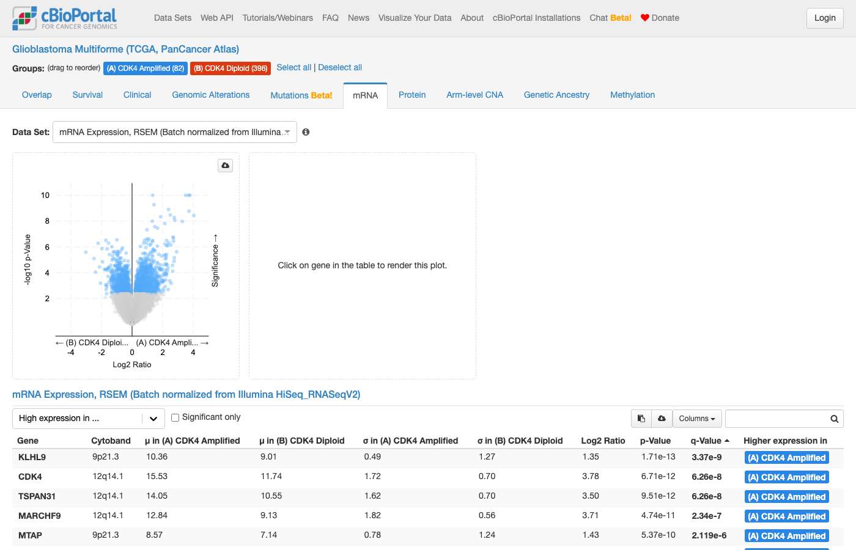This screenshot has height=550, width=856.
Task: Open the Genomic Alterations tab
Action: click(211, 95)
